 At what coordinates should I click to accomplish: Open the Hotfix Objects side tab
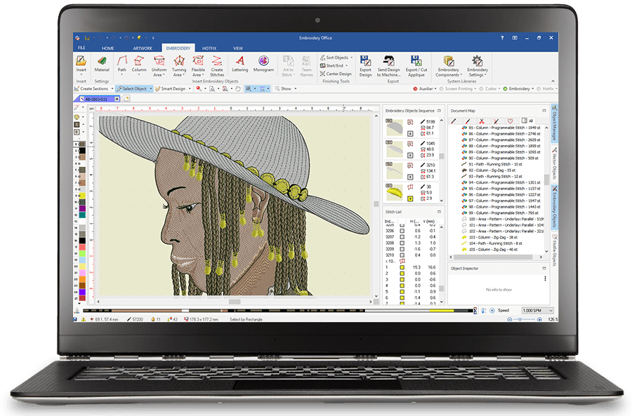(555, 250)
